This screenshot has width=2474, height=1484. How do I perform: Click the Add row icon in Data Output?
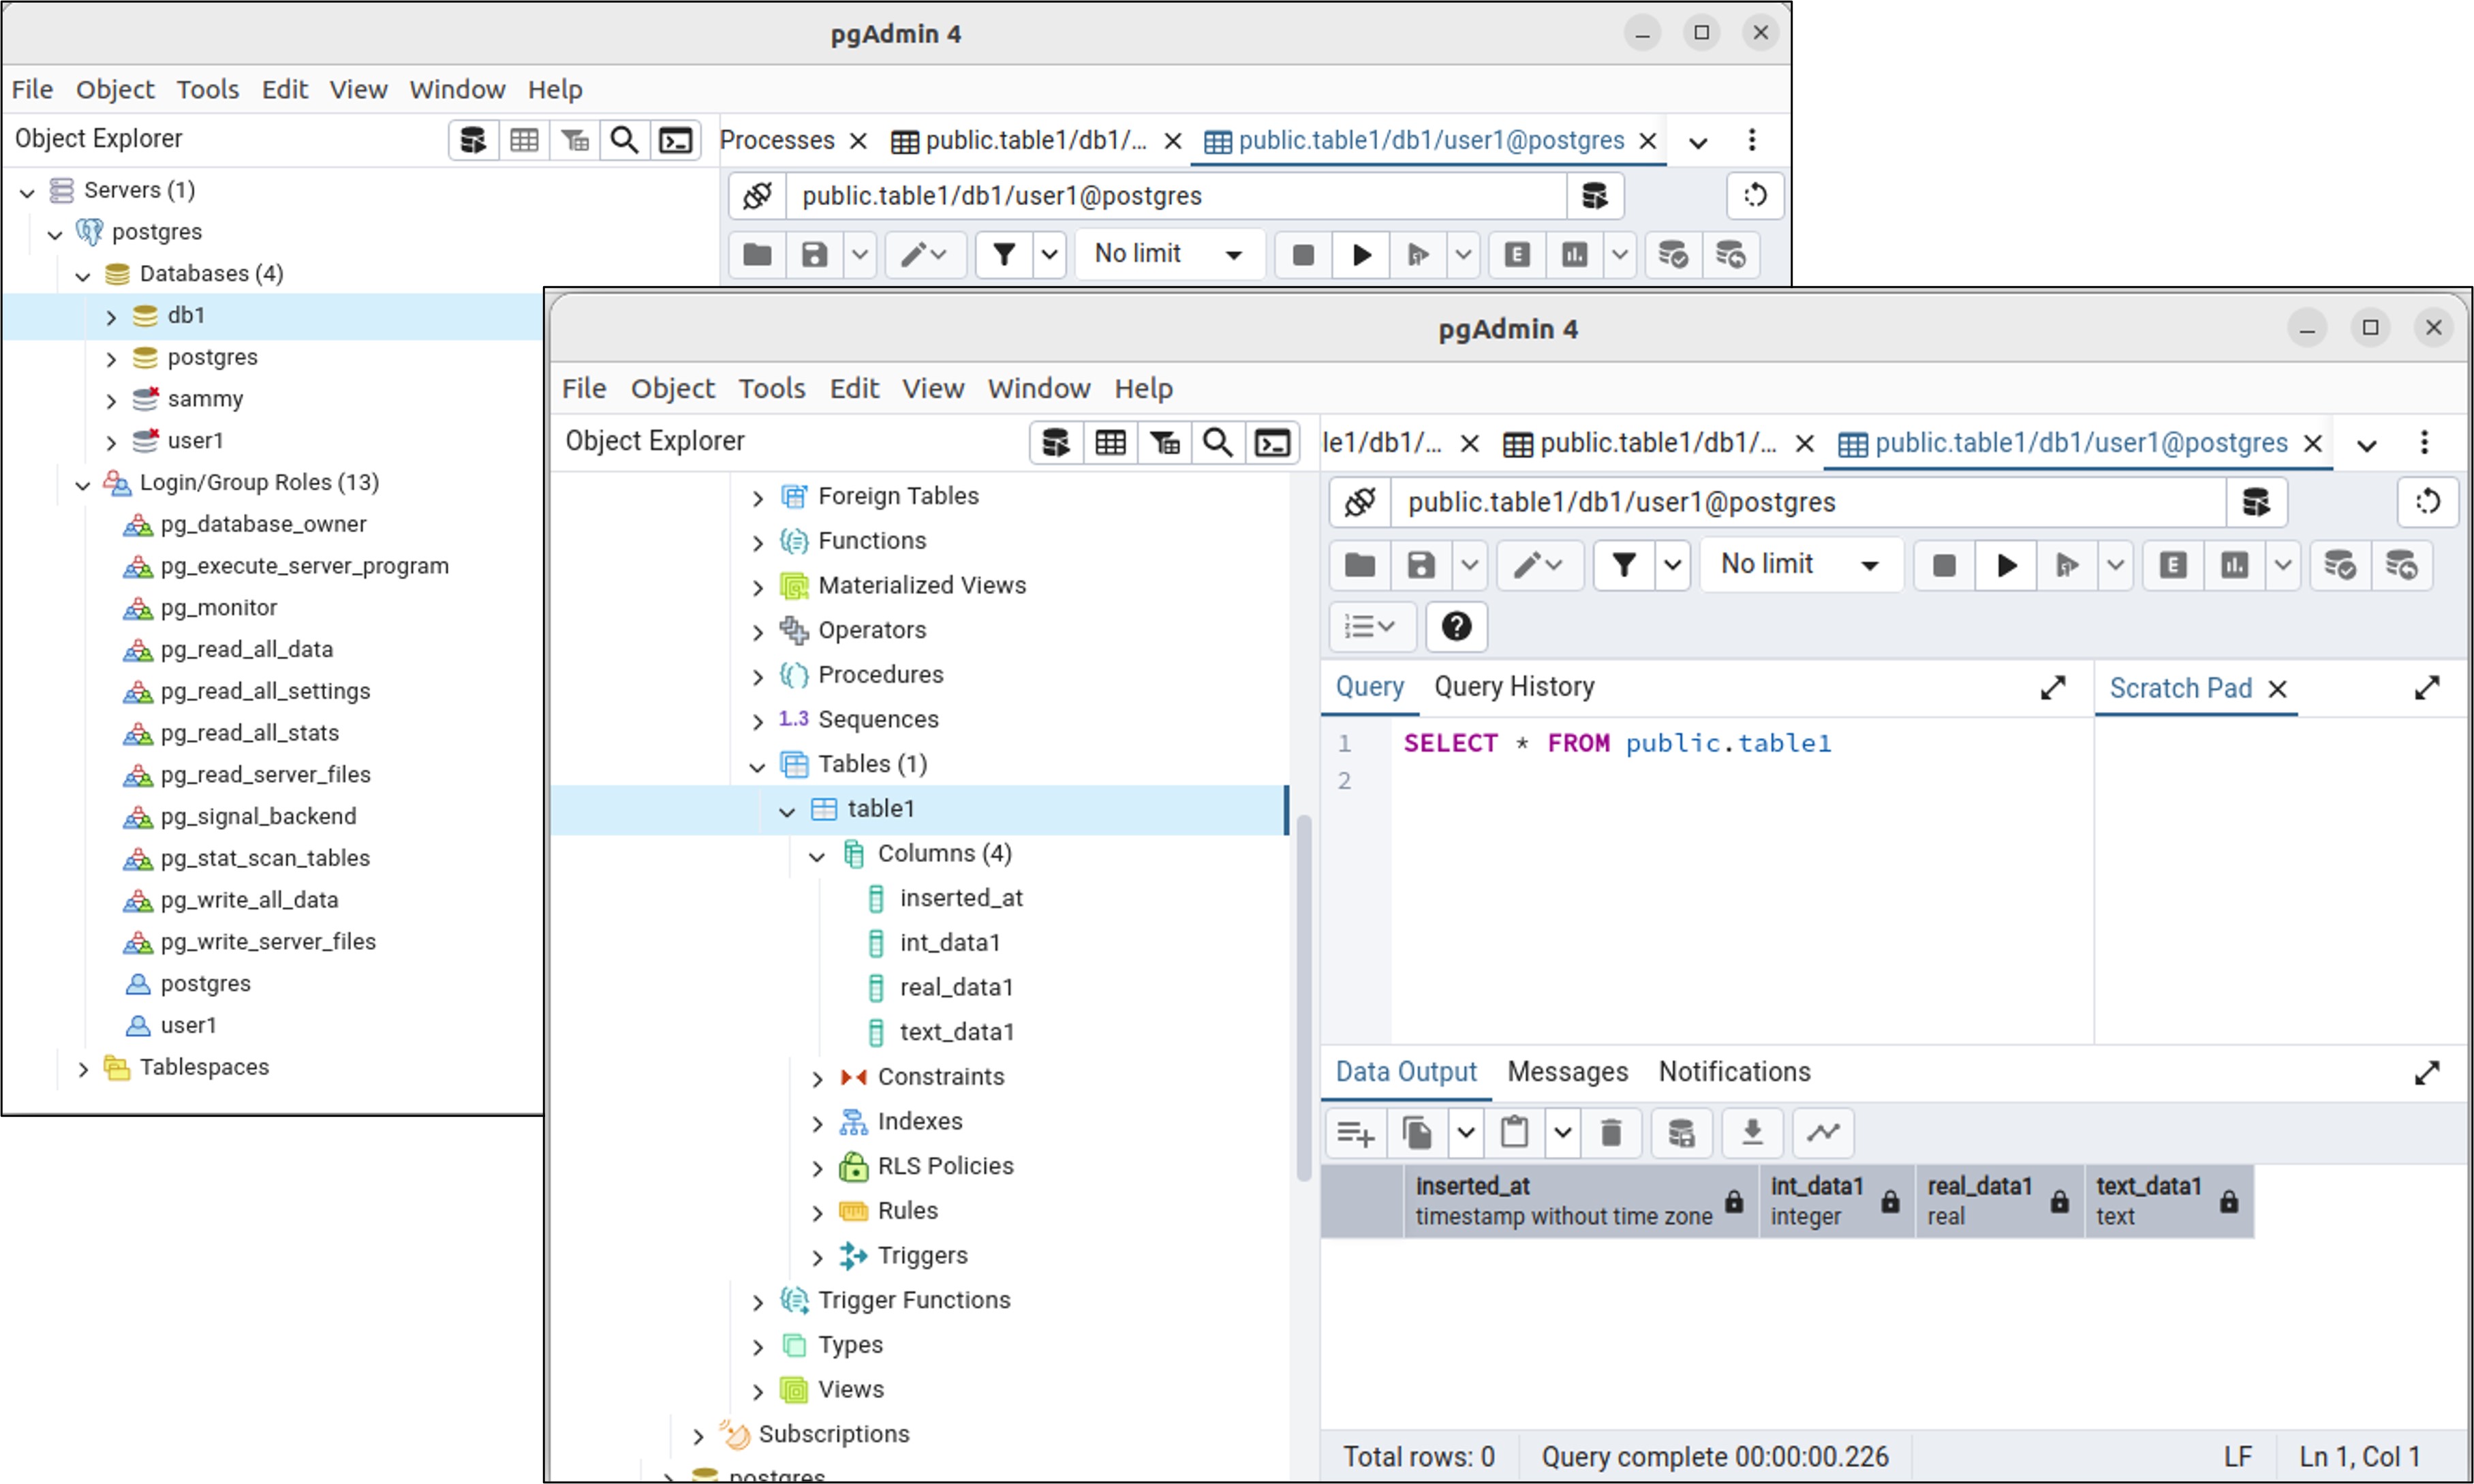(1355, 1133)
